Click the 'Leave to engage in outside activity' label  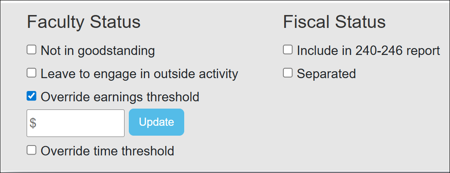click(139, 74)
